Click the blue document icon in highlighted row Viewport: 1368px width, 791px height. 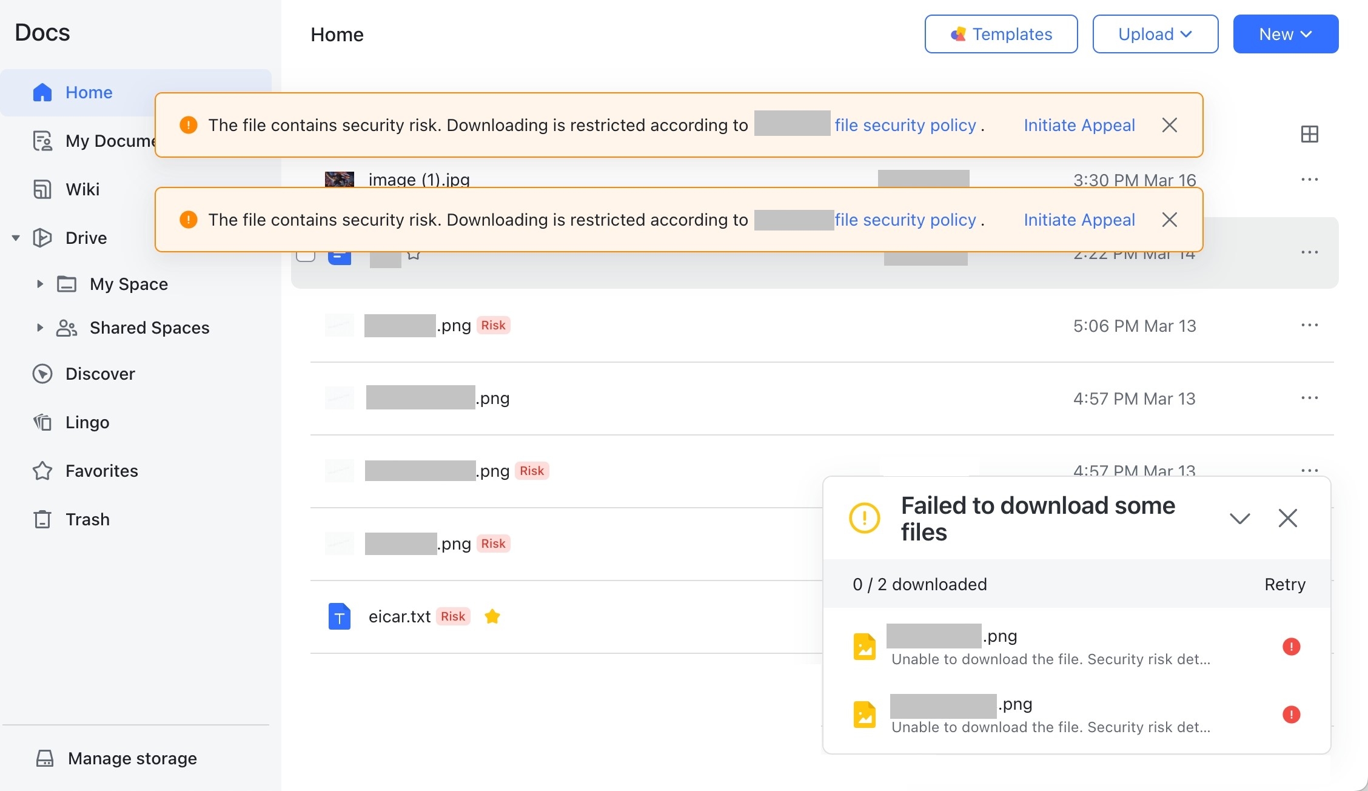340,258
